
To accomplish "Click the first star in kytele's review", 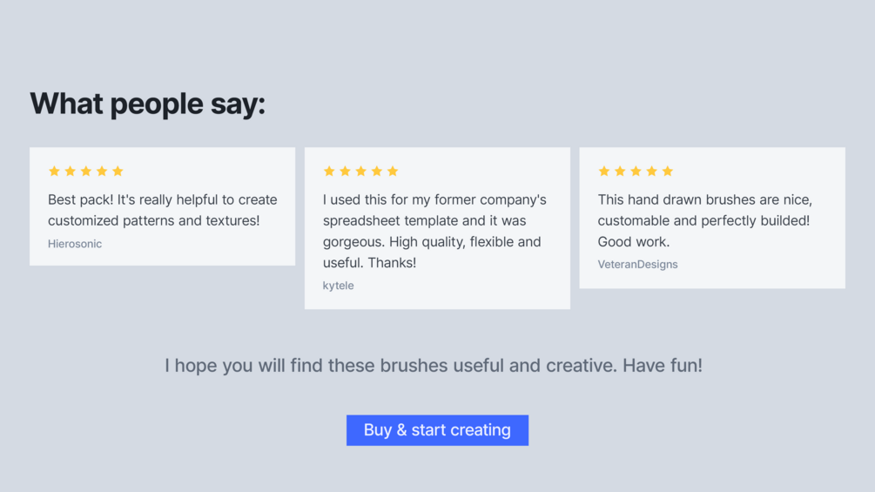I will [329, 172].
